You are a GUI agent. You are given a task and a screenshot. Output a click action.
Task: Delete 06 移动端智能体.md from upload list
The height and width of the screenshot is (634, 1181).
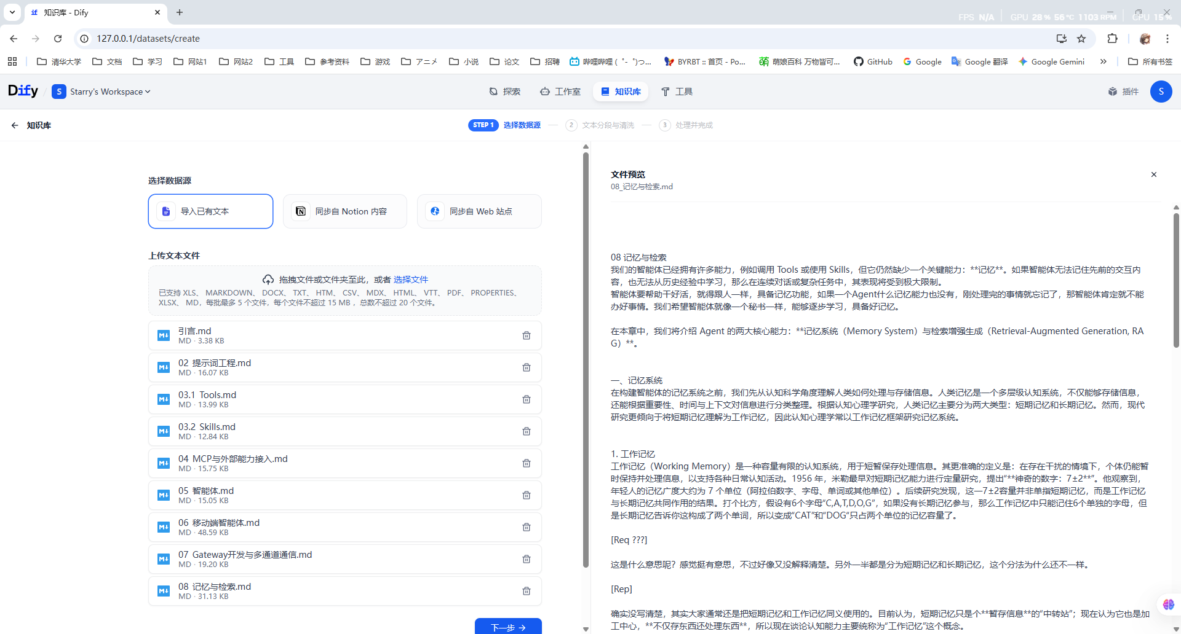coord(526,527)
